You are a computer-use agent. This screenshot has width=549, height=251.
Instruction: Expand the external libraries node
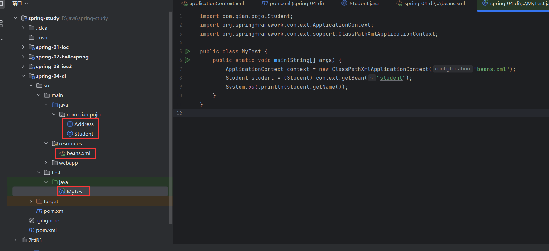point(15,240)
